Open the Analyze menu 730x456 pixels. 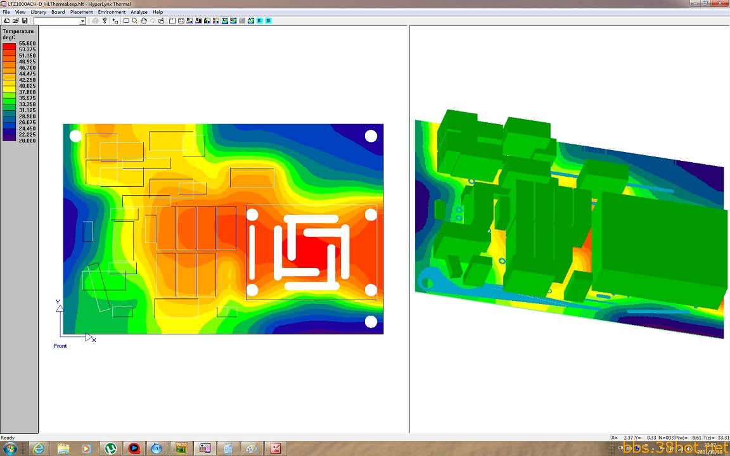tap(139, 12)
